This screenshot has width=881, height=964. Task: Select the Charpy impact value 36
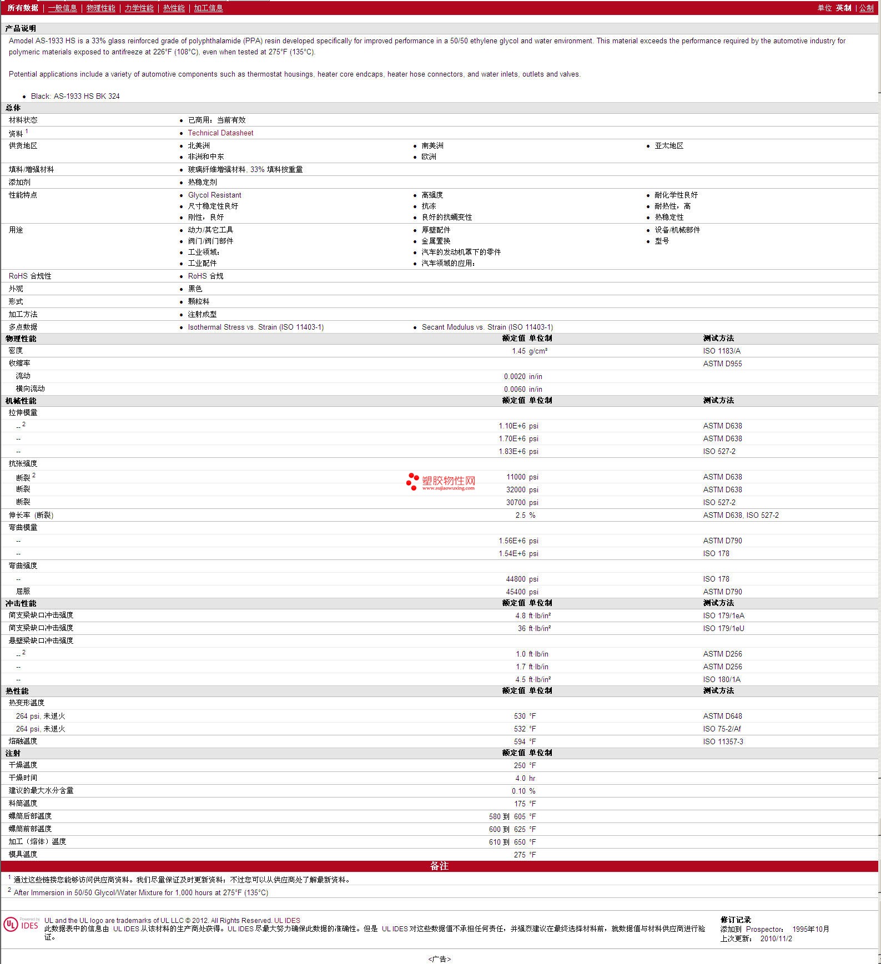522,628
